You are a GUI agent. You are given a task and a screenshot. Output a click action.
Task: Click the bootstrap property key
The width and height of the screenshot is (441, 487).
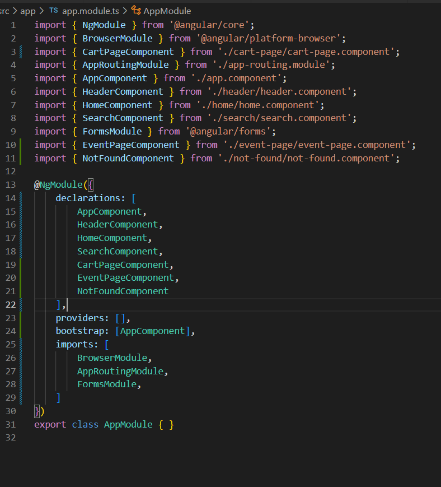pos(79,331)
